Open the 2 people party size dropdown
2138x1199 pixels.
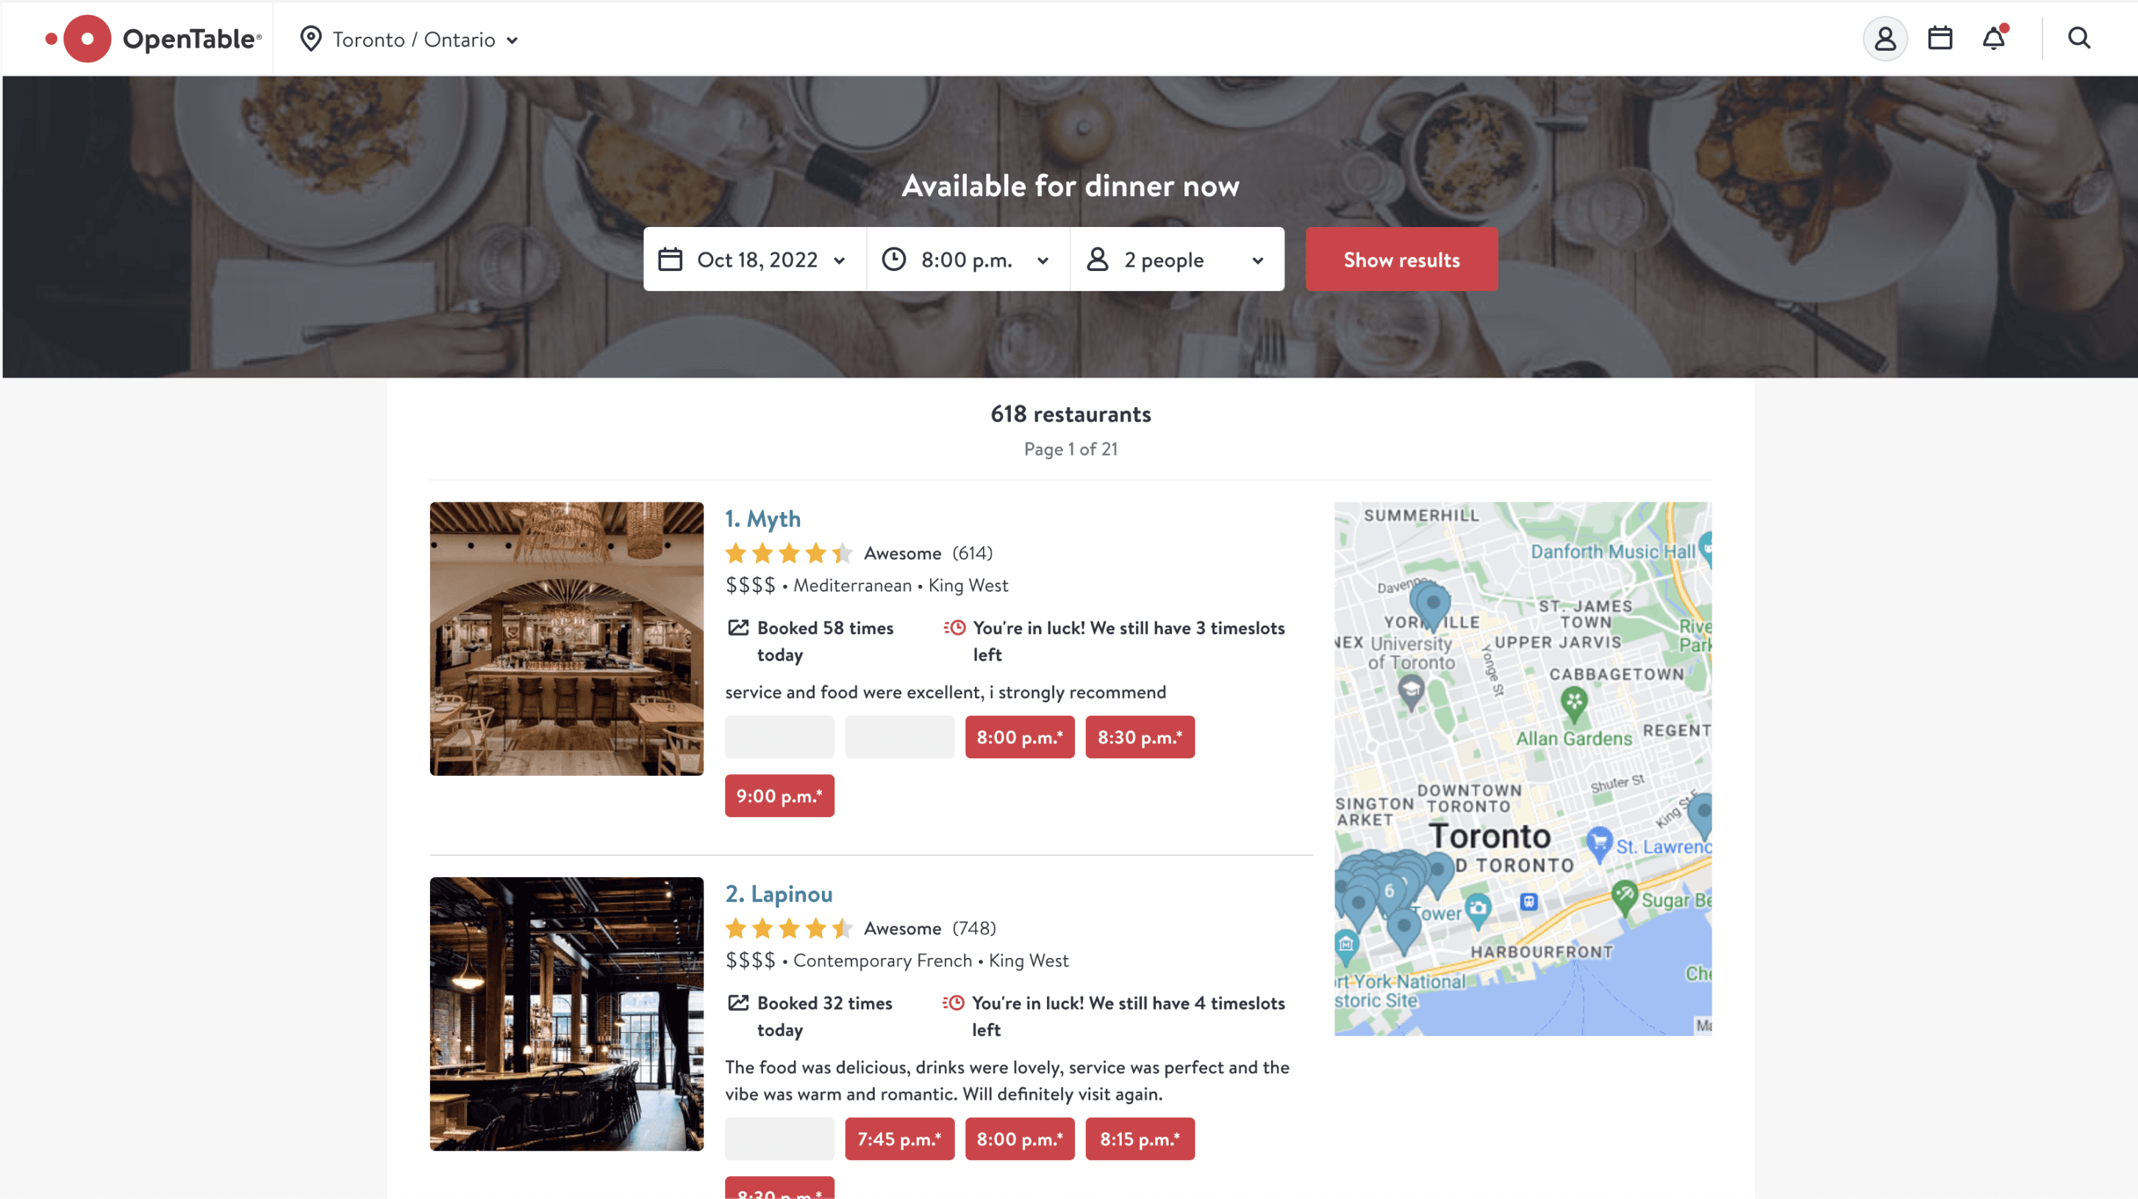pyautogui.click(x=1177, y=259)
